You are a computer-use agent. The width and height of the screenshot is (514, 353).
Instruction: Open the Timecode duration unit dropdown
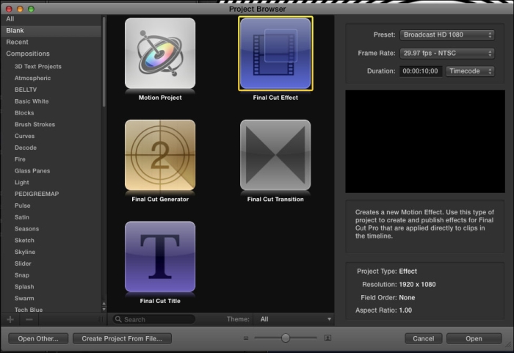(470, 71)
